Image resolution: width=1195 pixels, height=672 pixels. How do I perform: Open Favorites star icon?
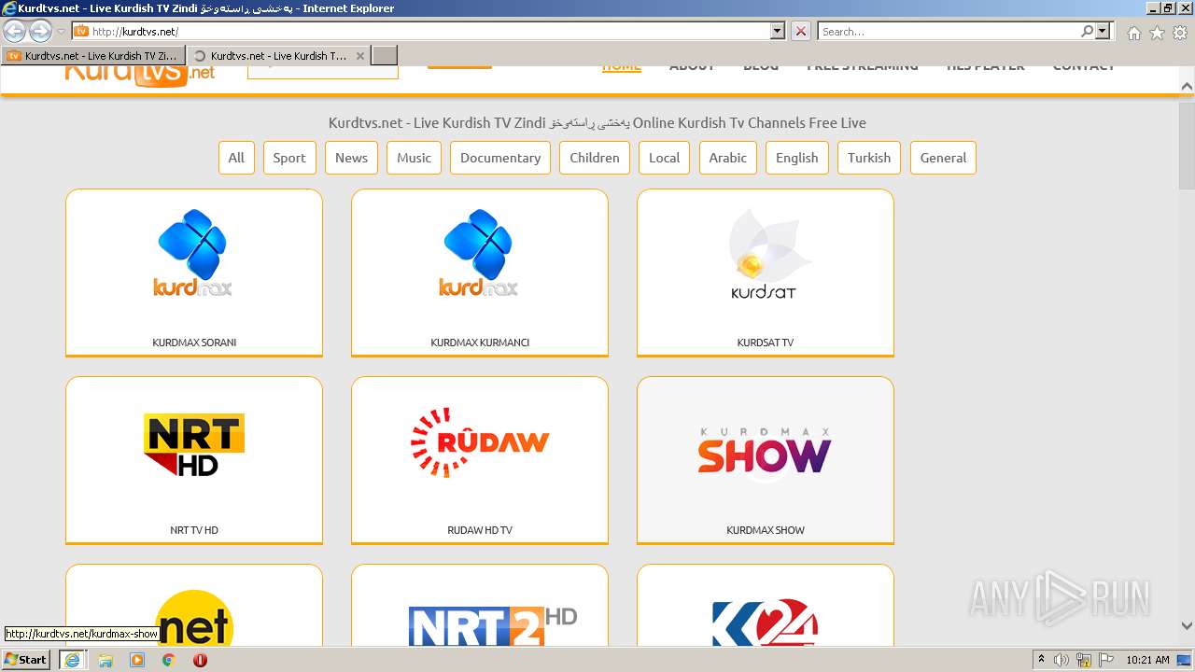click(x=1157, y=32)
